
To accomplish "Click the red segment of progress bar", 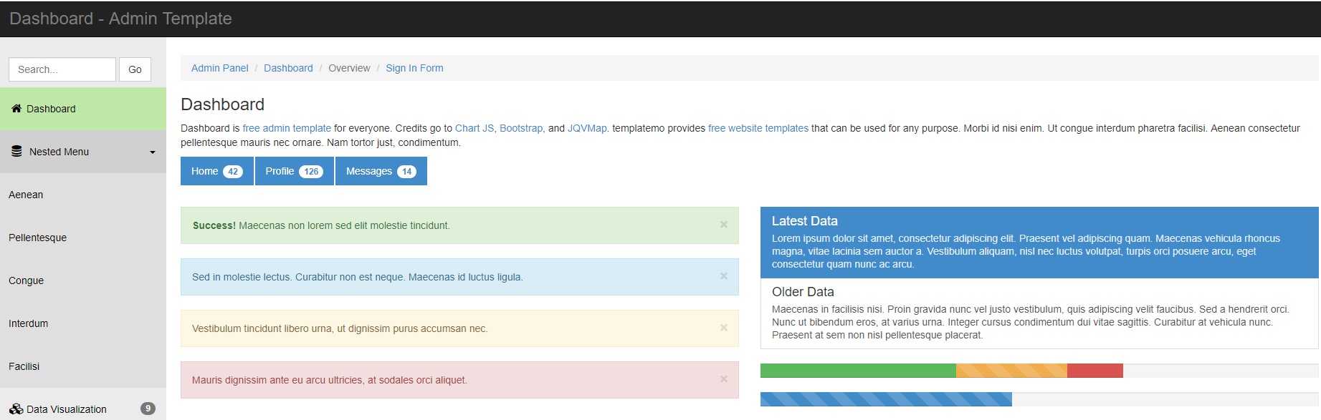I will pyautogui.click(x=1095, y=371).
